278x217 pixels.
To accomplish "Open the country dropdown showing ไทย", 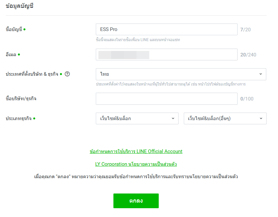I will (181, 74).
